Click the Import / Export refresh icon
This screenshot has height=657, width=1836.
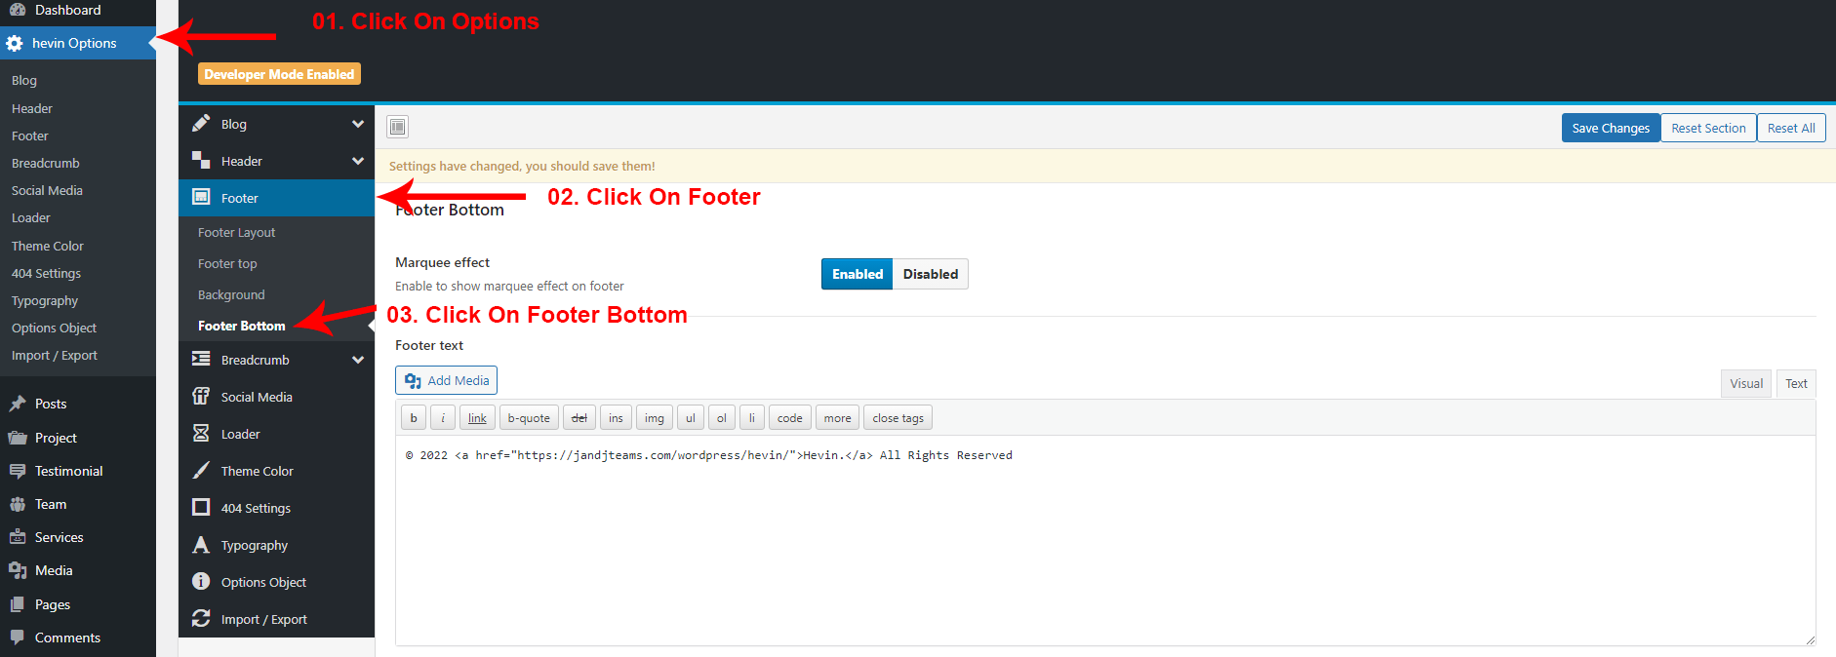(201, 618)
